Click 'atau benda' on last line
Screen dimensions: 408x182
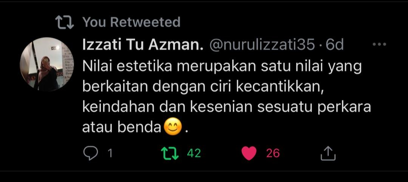(x=122, y=127)
